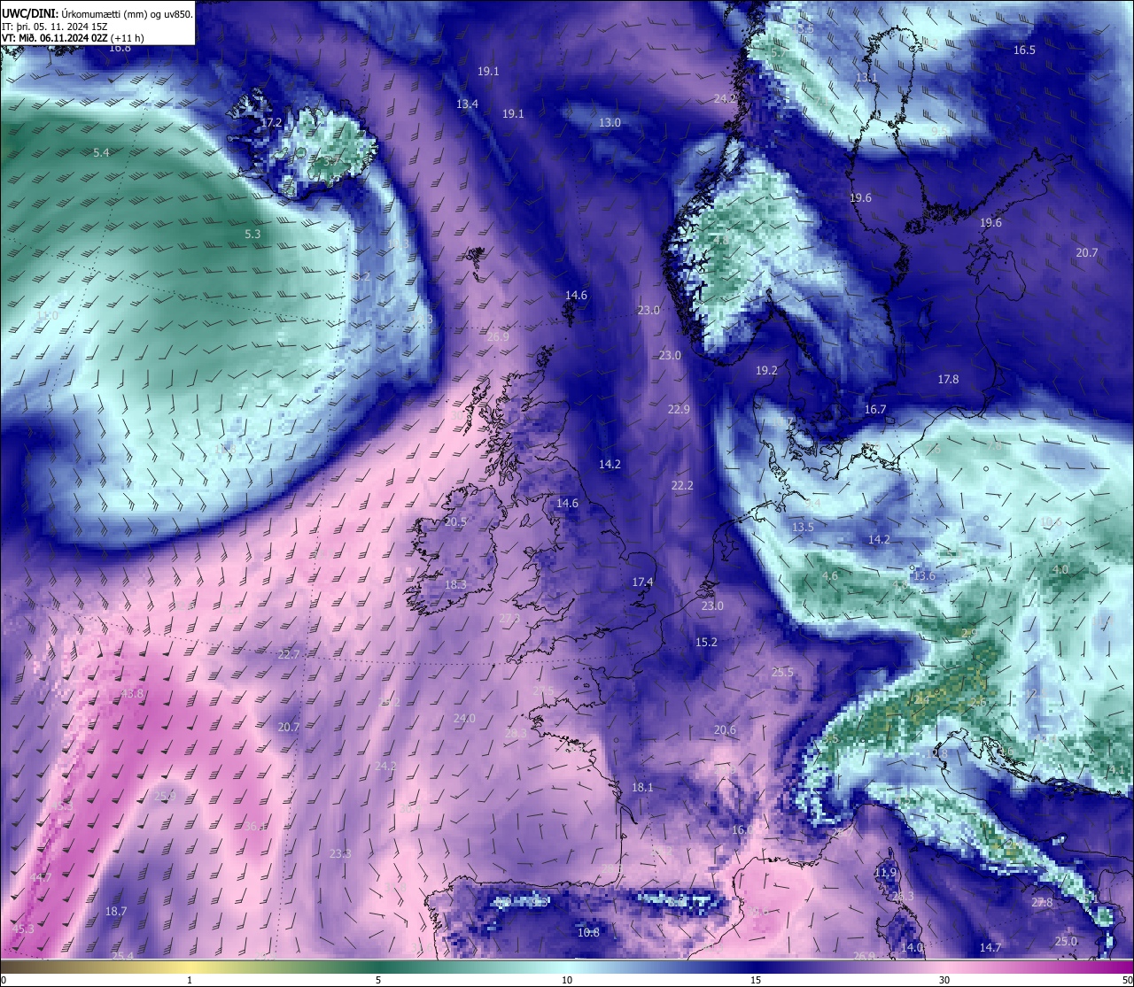Click the UWC/DINI Úrkomumætti title text
This screenshot has width=1134, height=987.
coord(97,13)
